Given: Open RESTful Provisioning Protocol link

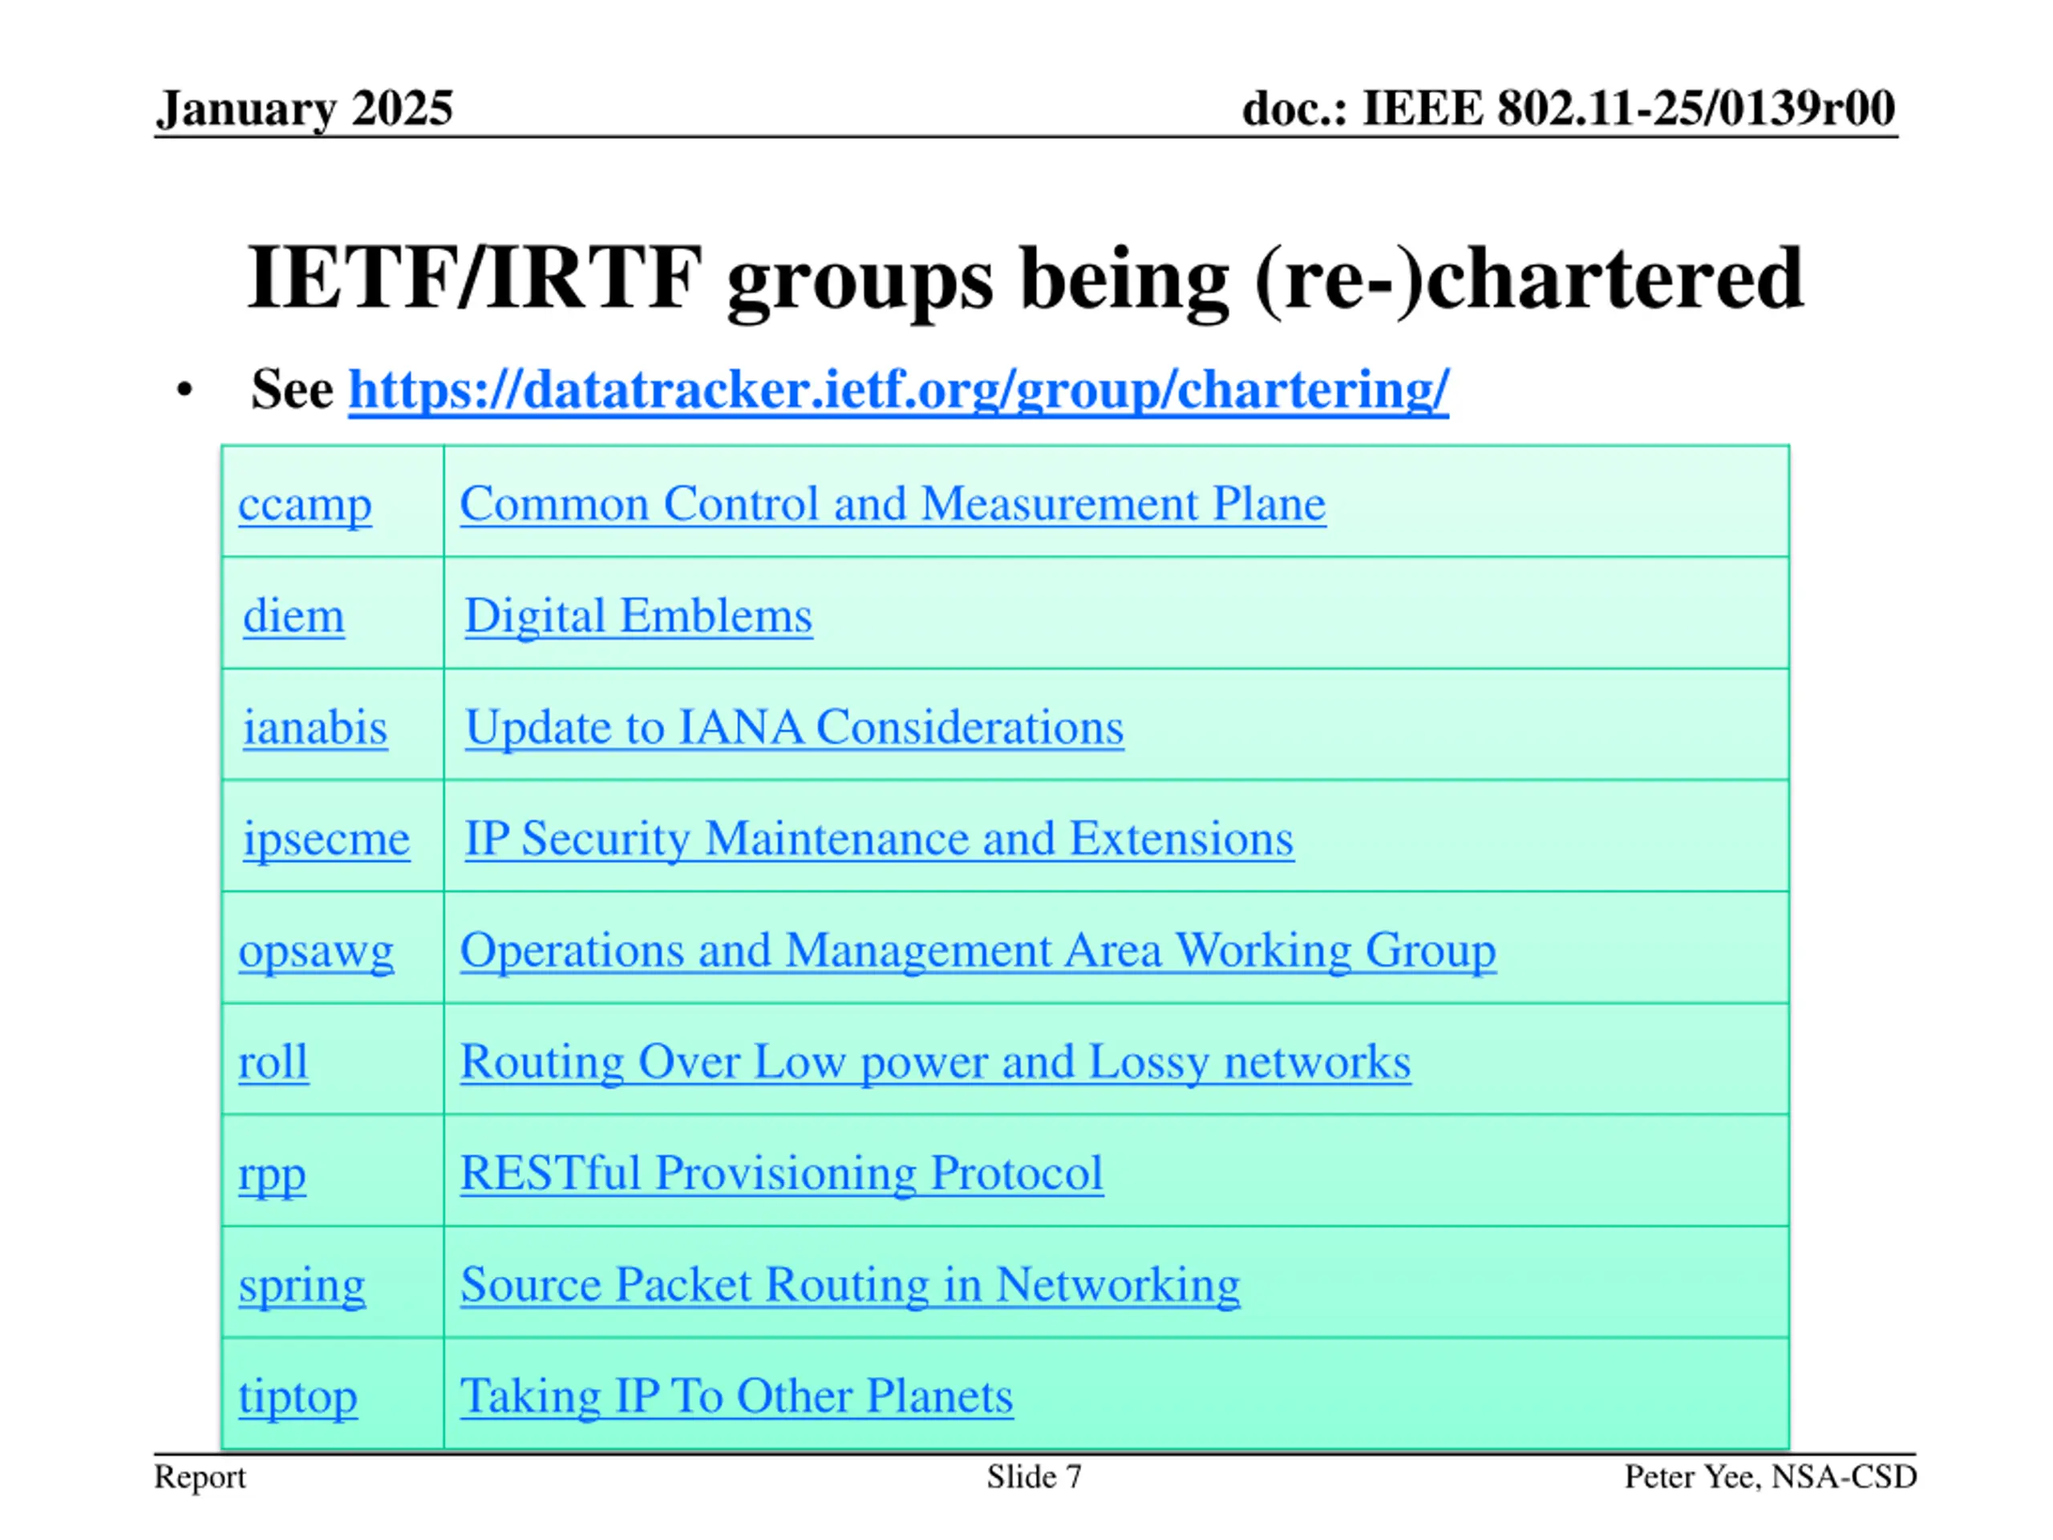Looking at the screenshot, I should pyautogui.click(x=781, y=1173).
